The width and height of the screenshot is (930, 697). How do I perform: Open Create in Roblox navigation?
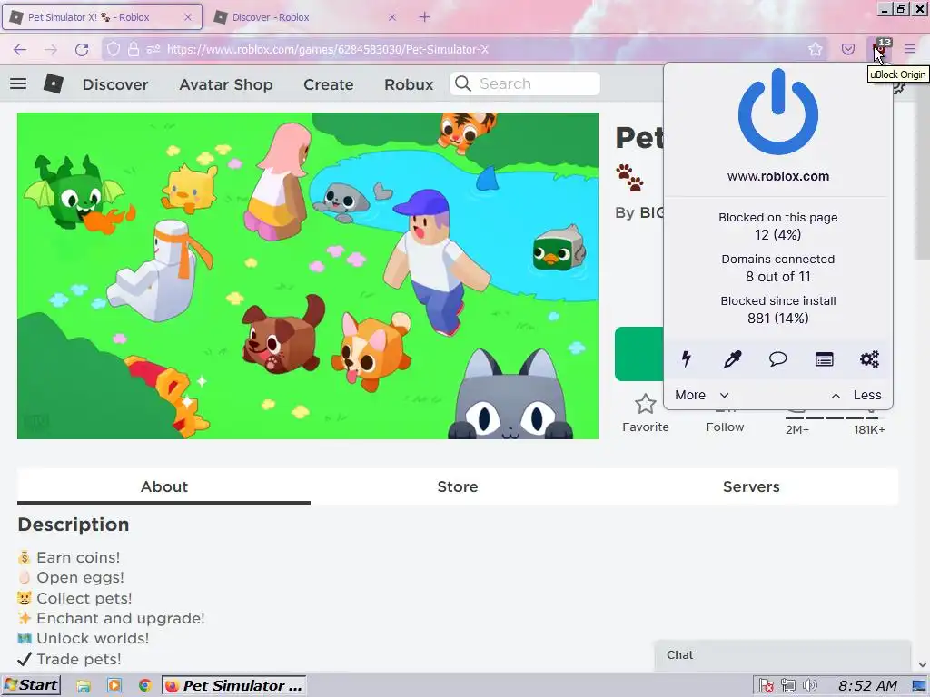point(329,84)
